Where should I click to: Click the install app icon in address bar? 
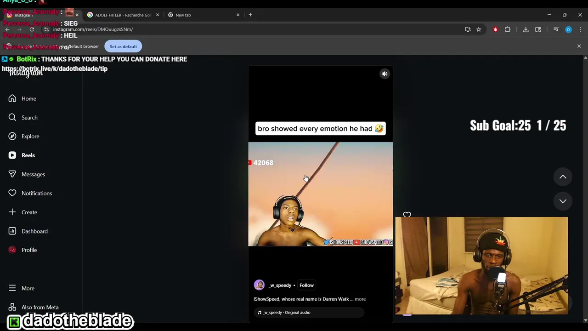[468, 29]
